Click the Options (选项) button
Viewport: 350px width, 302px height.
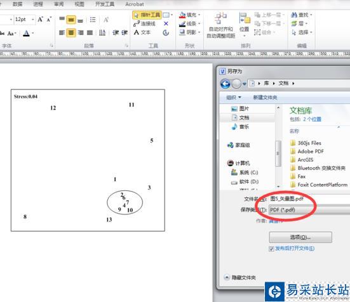(300, 237)
